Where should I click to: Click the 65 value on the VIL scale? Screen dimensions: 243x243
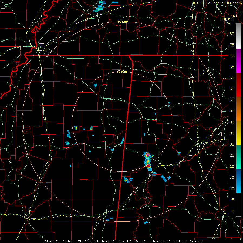(x=232, y=67)
